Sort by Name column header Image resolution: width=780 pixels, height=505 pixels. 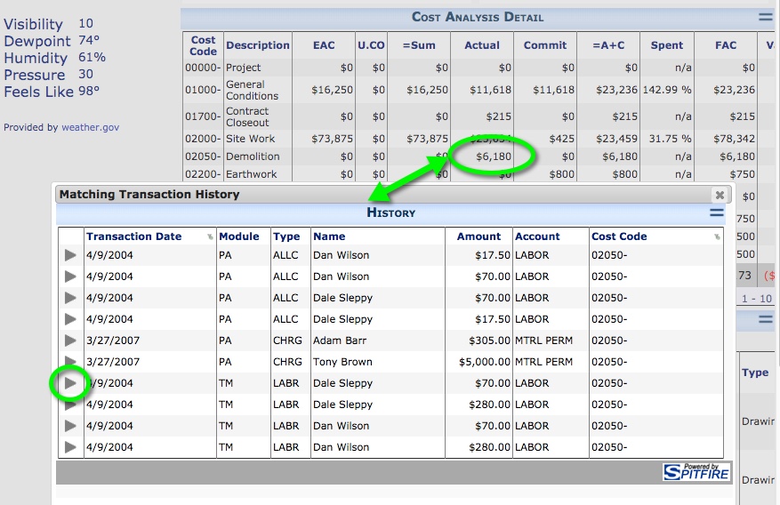tap(329, 236)
